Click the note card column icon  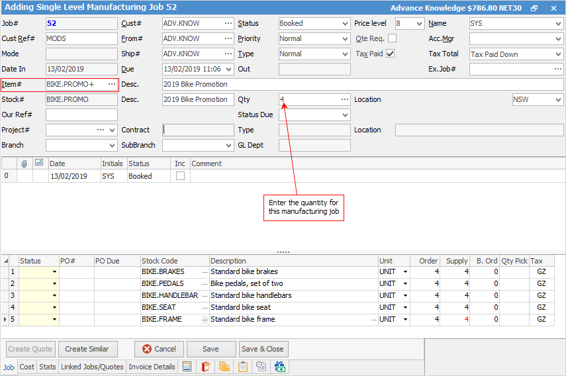(39, 163)
